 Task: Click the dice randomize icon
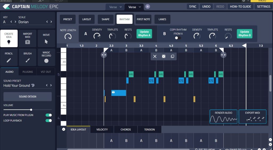pyautogui.click(x=163, y=56)
